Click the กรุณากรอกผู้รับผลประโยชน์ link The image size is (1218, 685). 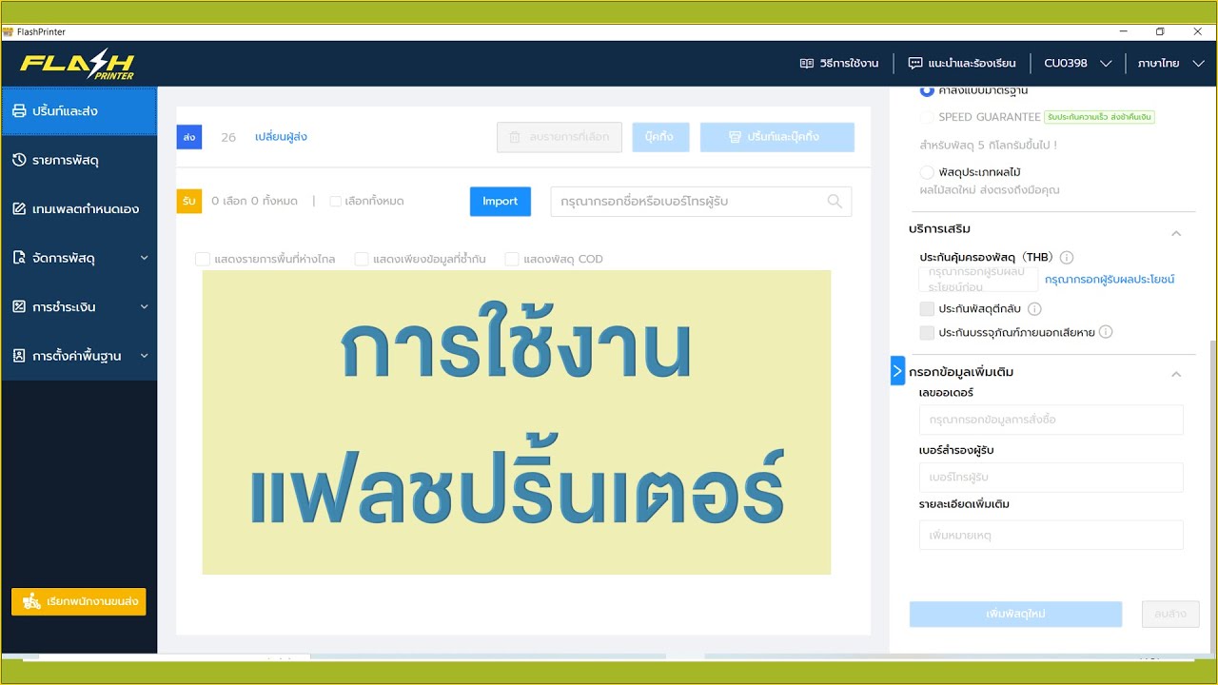[x=1110, y=280]
